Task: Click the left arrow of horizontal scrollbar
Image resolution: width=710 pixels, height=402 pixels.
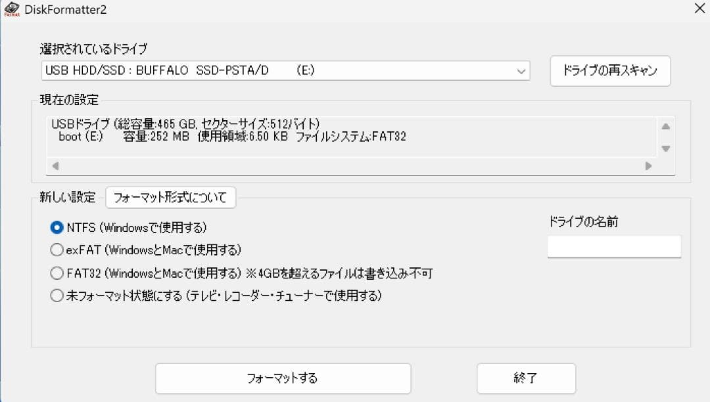Action: pyautogui.click(x=56, y=166)
